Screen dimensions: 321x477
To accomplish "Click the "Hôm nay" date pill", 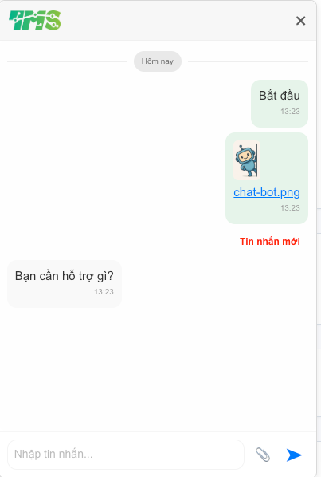I will click(x=158, y=61).
